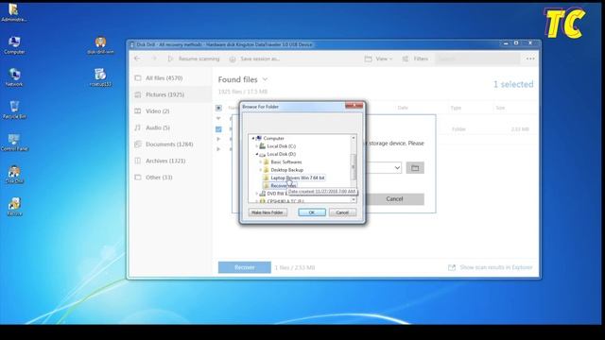Click the folder tree scroll-down arrow
Screen dimensions: 605x340
point(353,199)
